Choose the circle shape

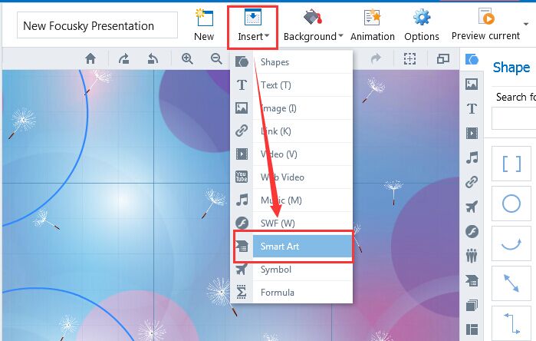[x=511, y=204]
